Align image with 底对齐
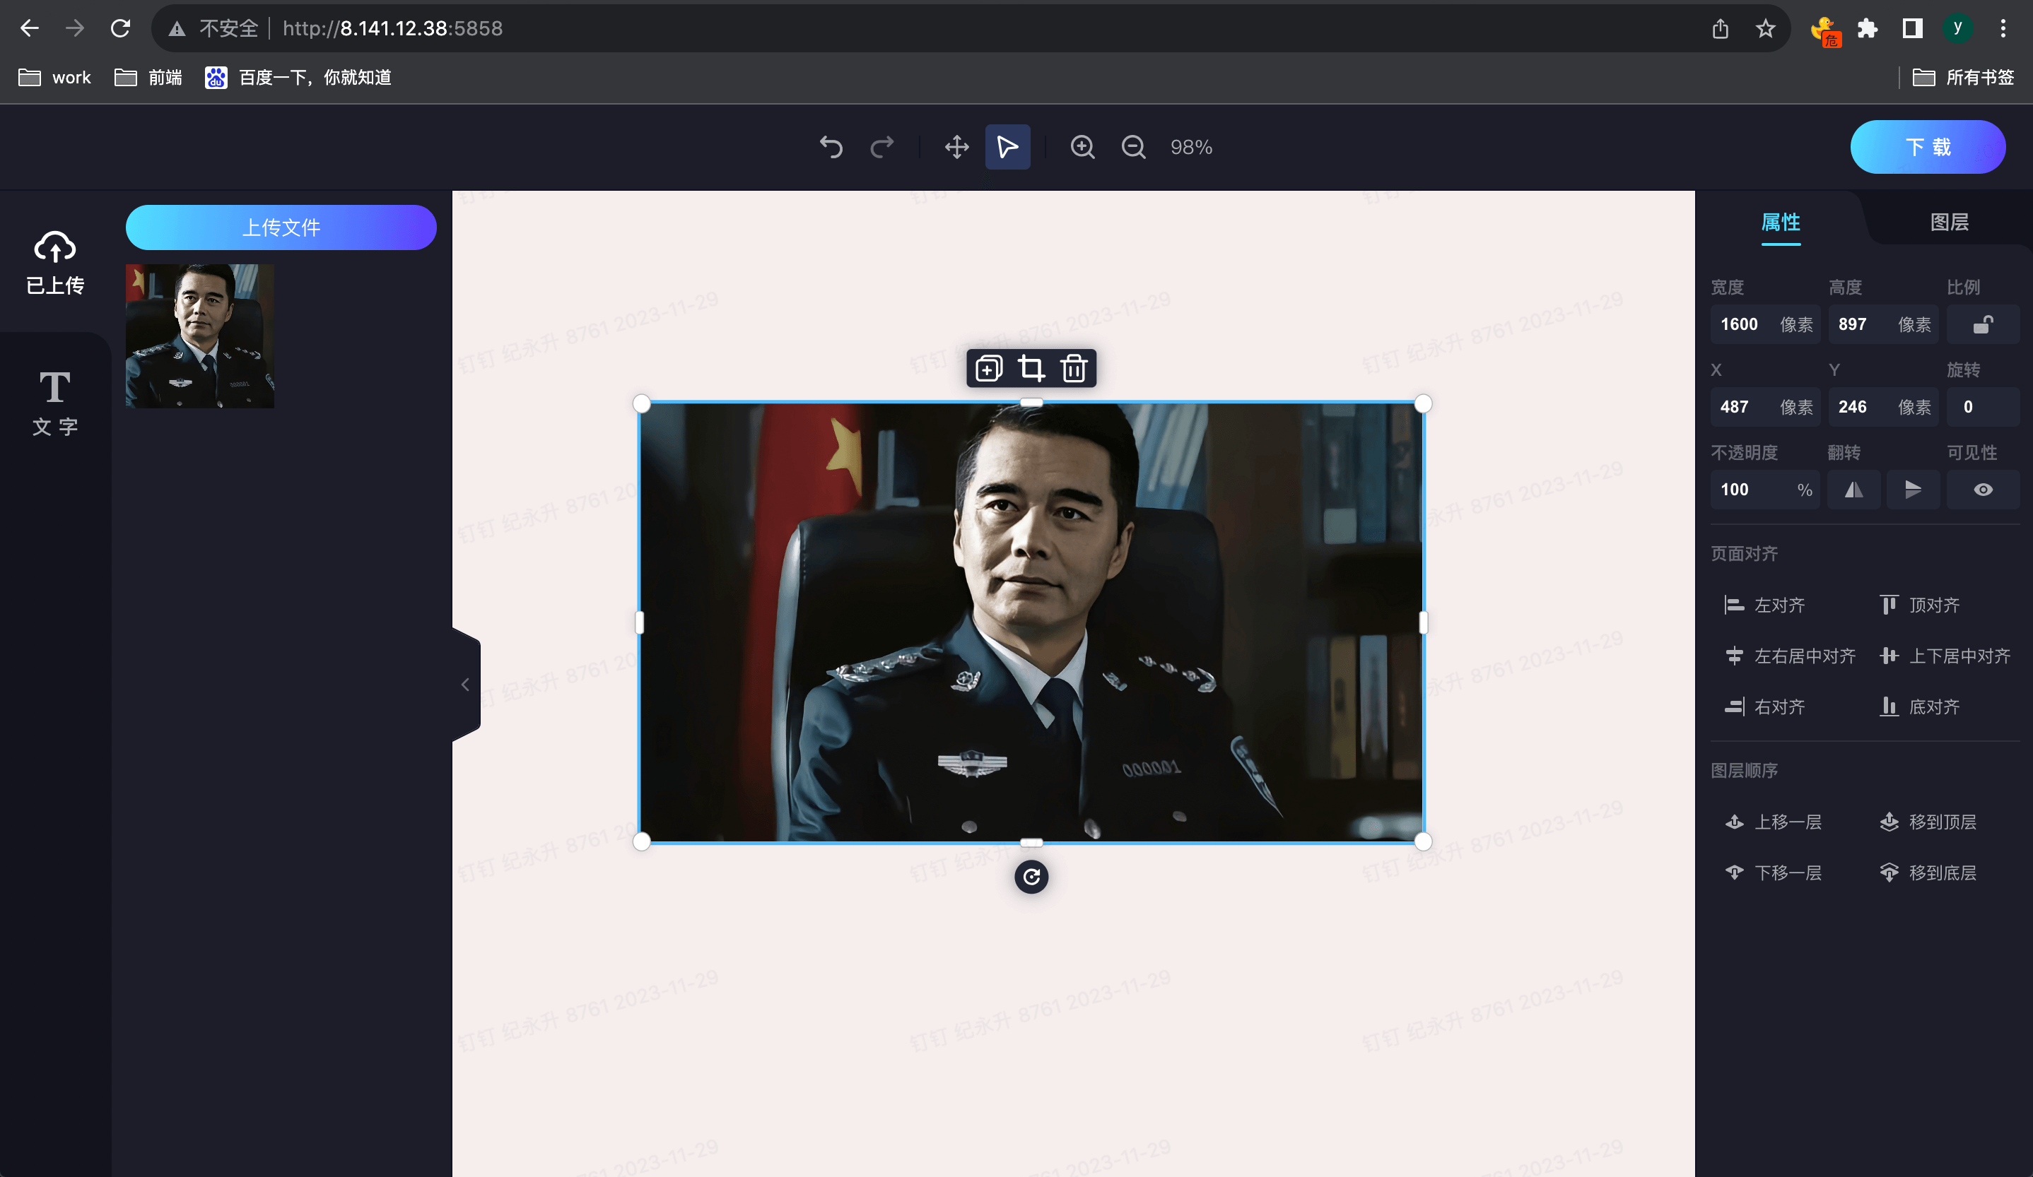Image resolution: width=2033 pixels, height=1177 pixels. click(1919, 706)
